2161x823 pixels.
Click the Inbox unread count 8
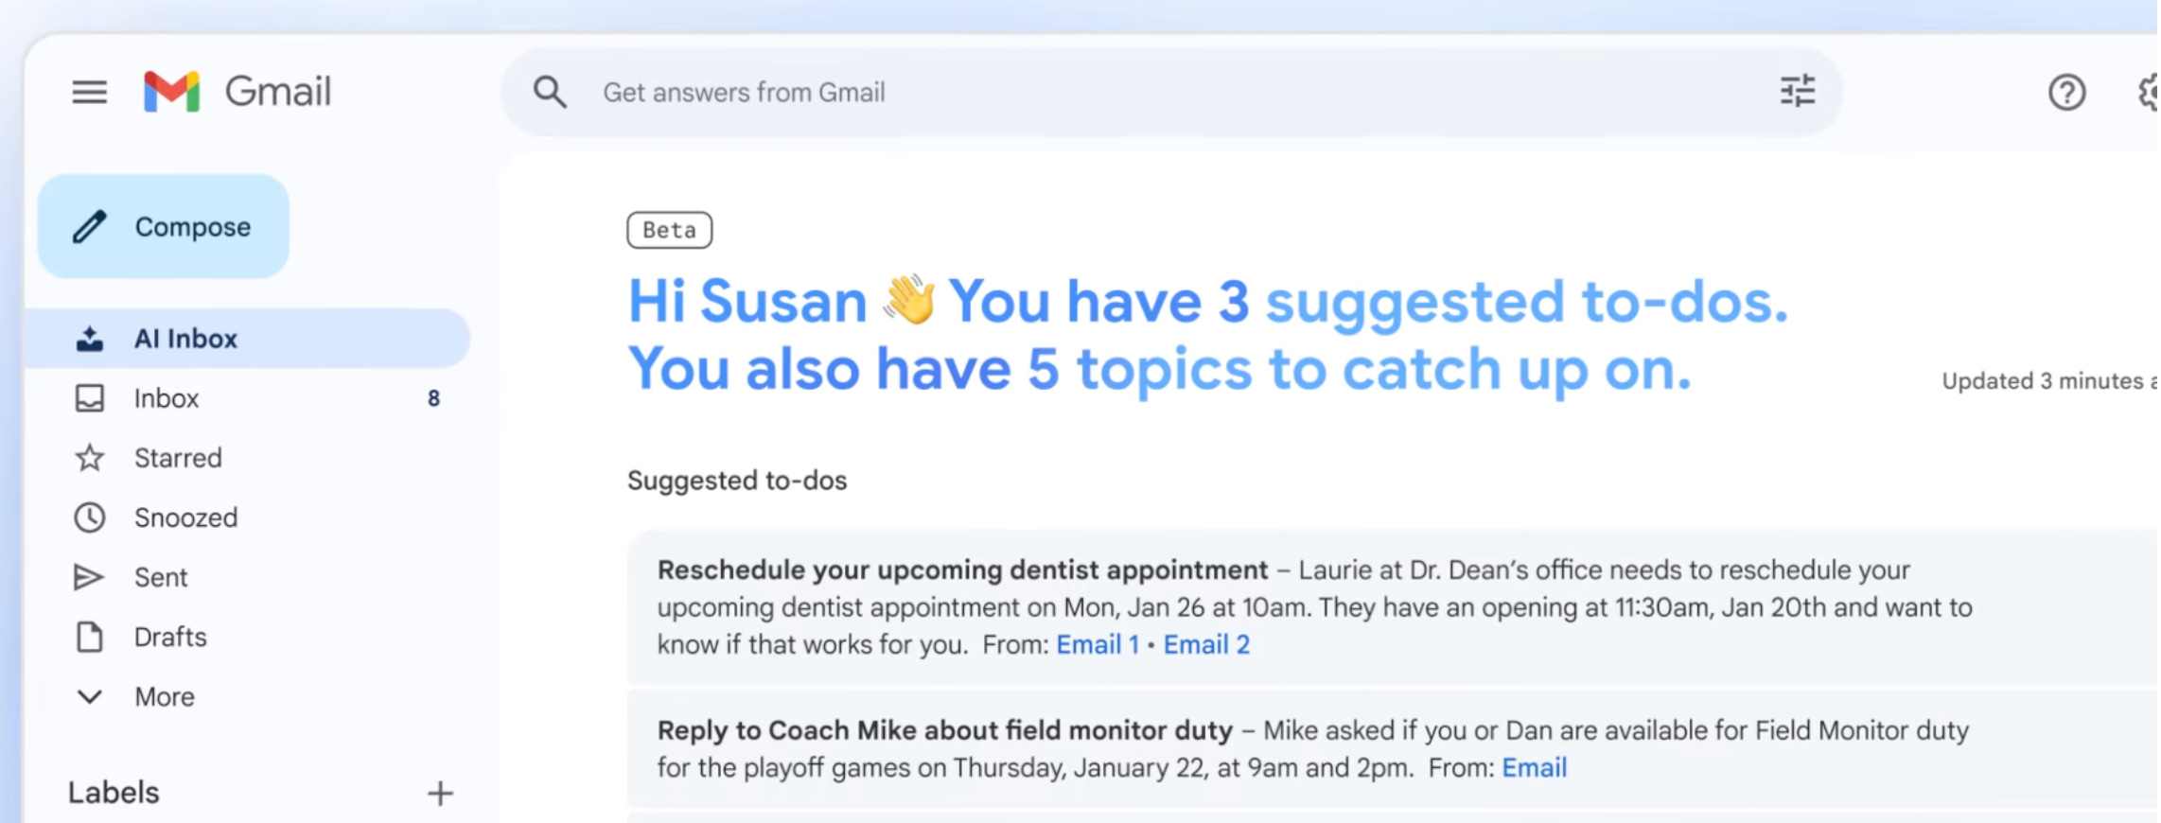pyautogui.click(x=433, y=398)
